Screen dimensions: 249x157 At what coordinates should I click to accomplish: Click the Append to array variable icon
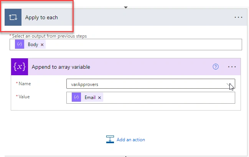pos(20,67)
